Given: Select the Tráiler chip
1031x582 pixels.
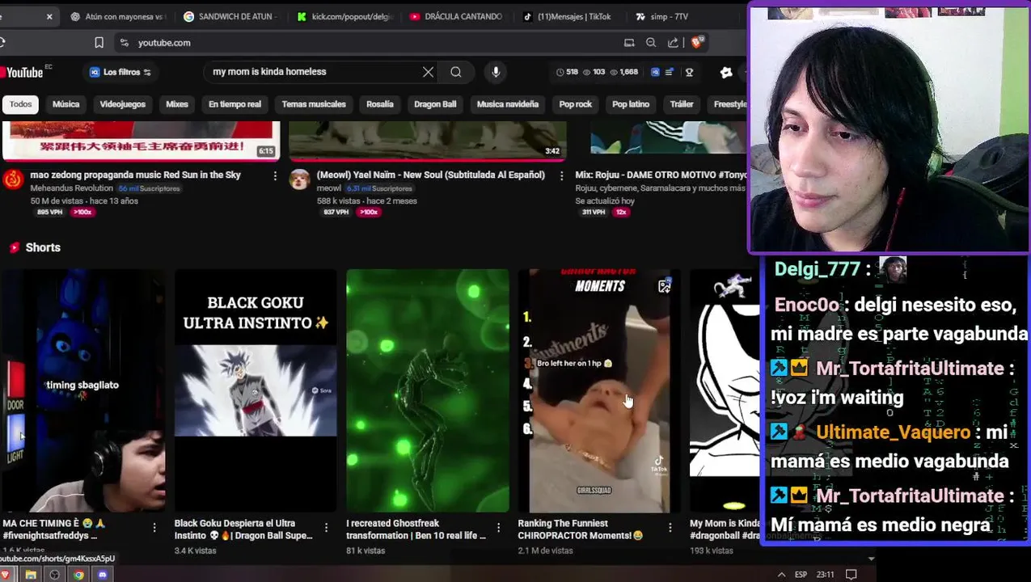Looking at the screenshot, I should point(682,104).
